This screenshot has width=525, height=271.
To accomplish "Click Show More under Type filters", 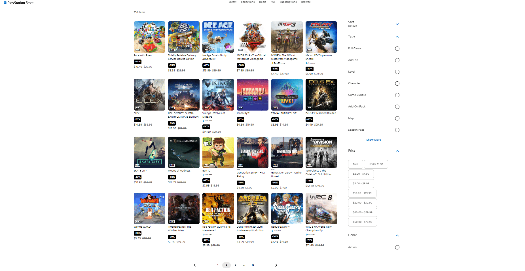I will 373,140.
